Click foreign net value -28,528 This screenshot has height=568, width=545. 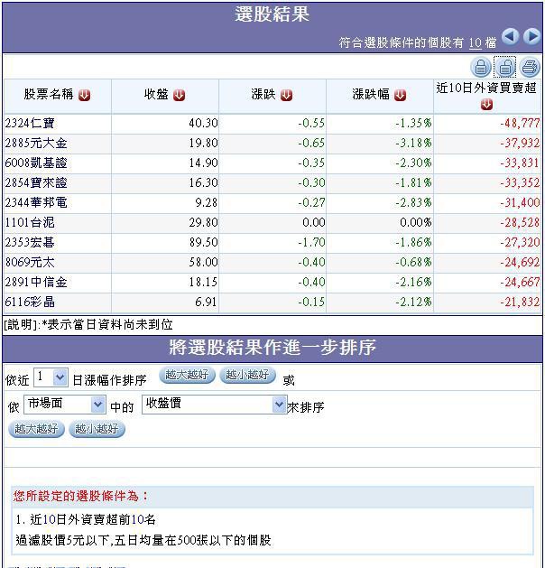(520, 222)
